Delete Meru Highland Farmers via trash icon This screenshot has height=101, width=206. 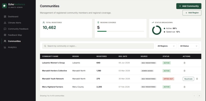click(x=185, y=87)
